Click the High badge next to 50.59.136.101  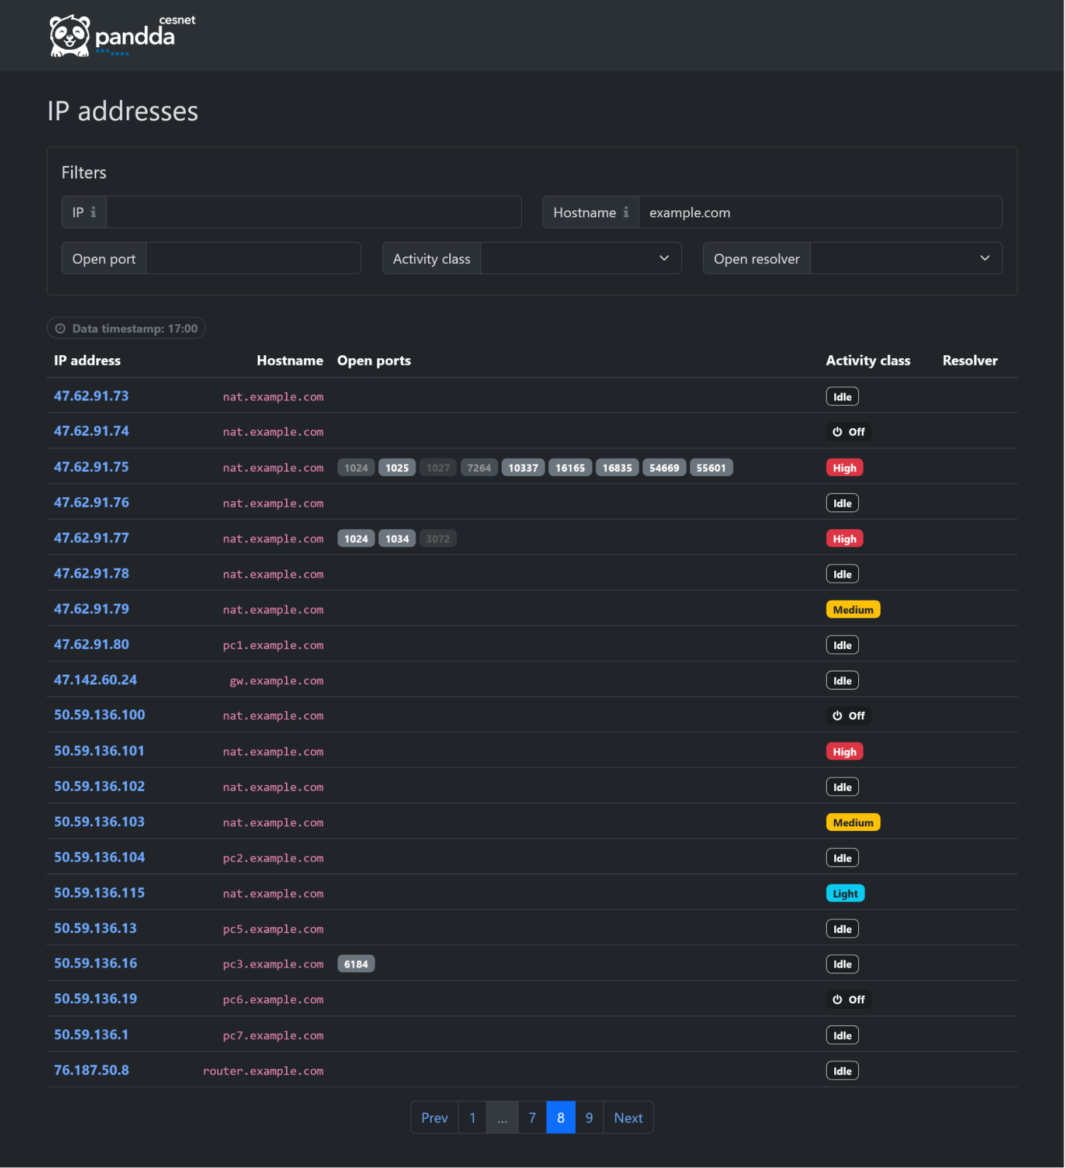pos(844,751)
